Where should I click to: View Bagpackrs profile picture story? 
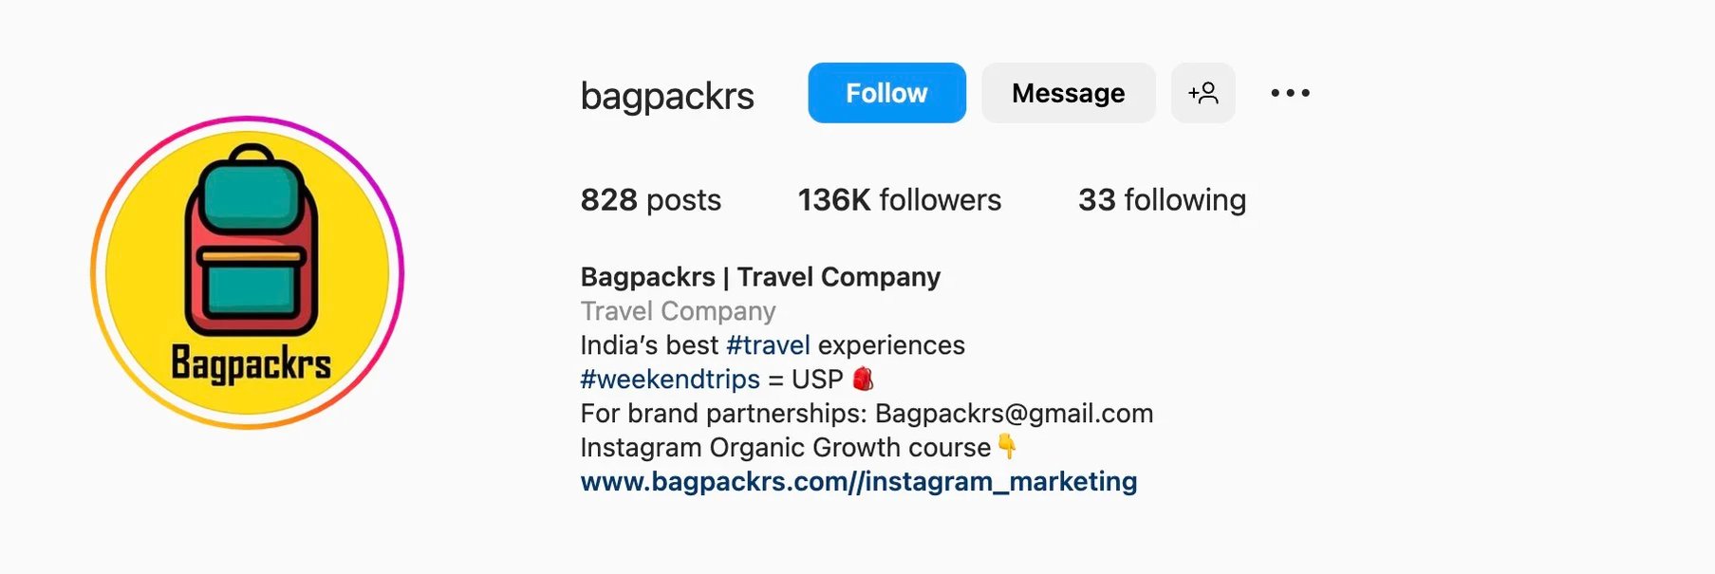(248, 272)
